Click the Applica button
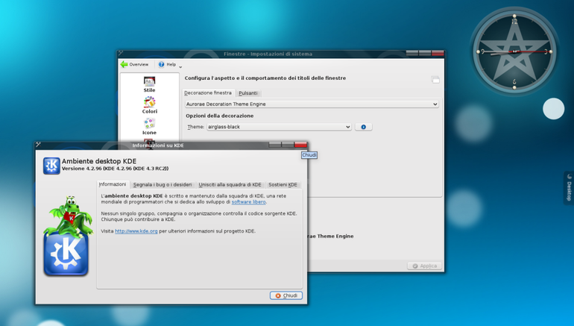The width and height of the screenshot is (574, 326). pos(425,266)
